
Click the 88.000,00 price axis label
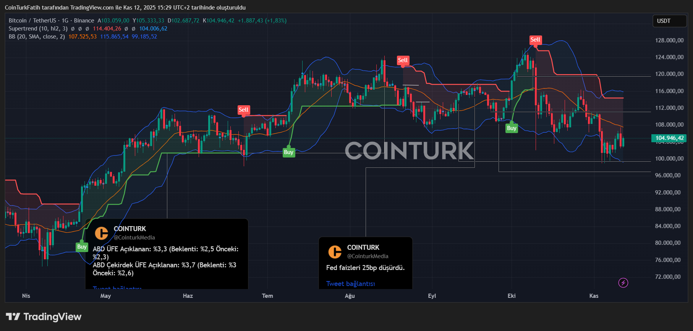tap(668, 209)
